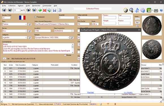Expand the Catégorie dropdown showing à garder

click(26, 38)
